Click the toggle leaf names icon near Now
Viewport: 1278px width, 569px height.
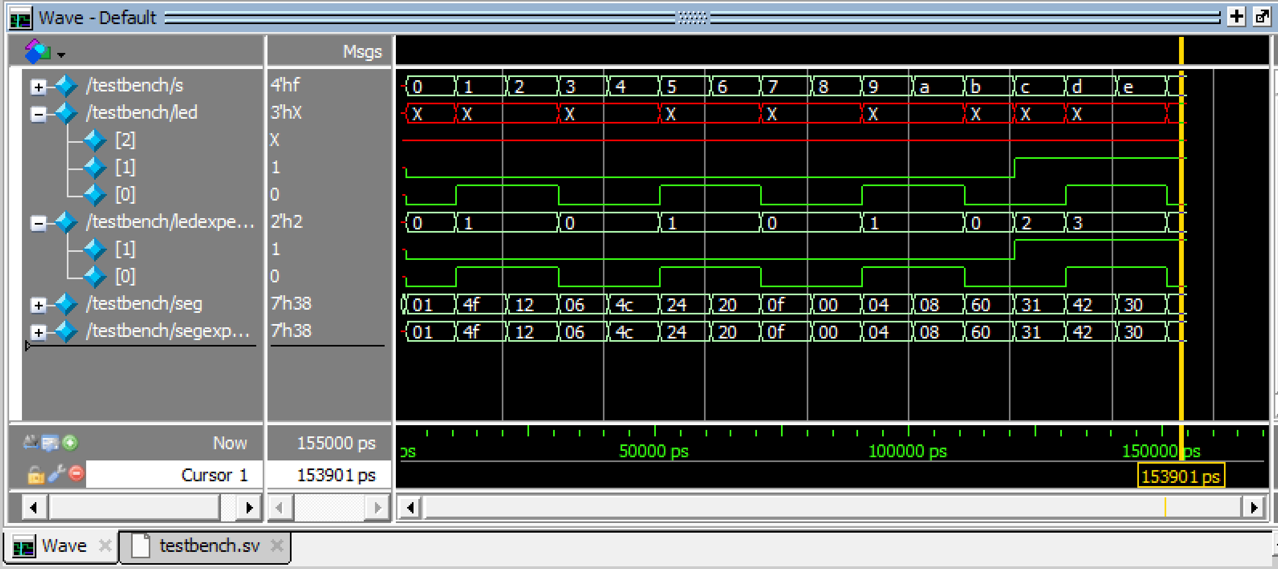(30, 442)
